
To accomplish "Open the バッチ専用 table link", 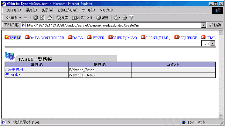I will tap(14, 70).
